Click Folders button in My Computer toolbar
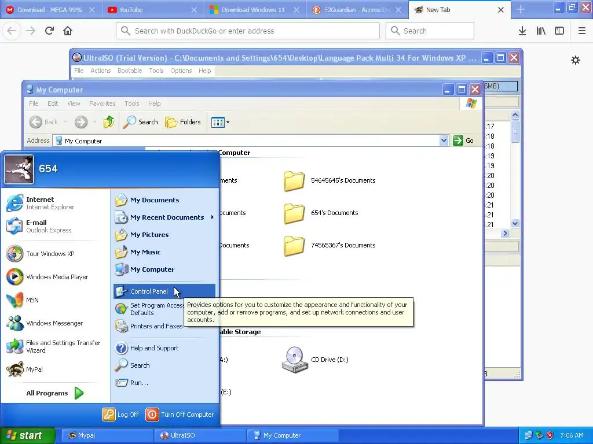The width and height of the screenshot is (593, 444). click(x=182, y=122)
